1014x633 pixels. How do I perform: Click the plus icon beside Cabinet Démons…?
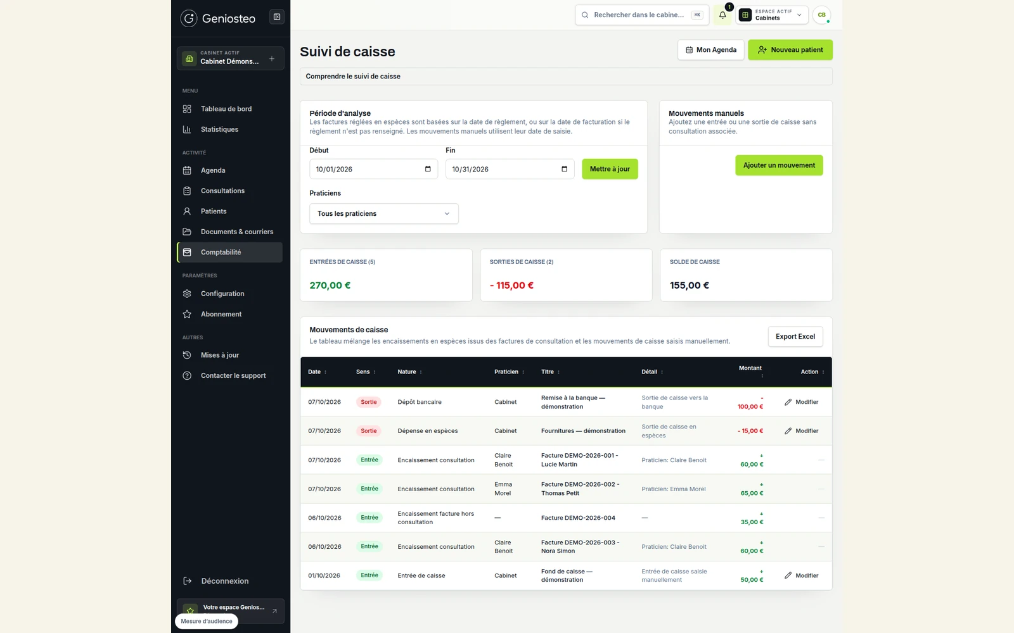pos(272,59)
